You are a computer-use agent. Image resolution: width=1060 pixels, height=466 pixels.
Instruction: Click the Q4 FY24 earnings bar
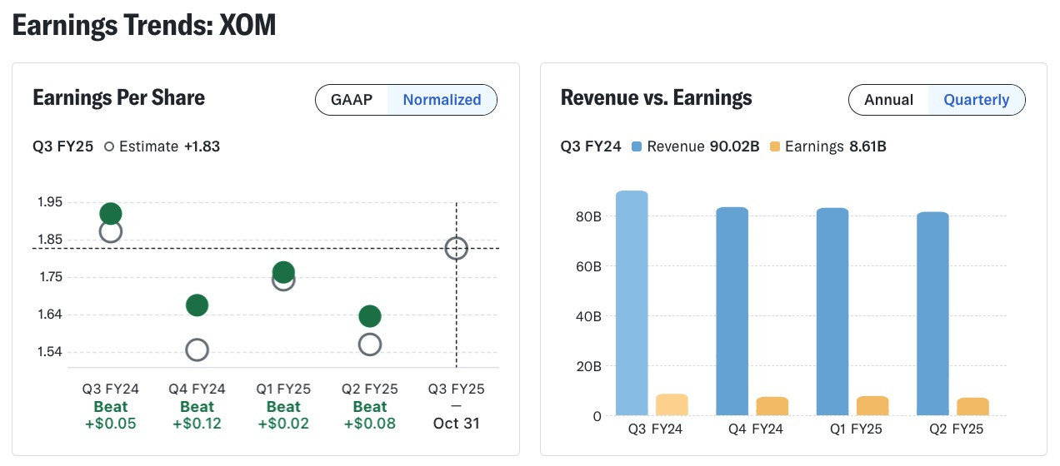coord(772,406)
